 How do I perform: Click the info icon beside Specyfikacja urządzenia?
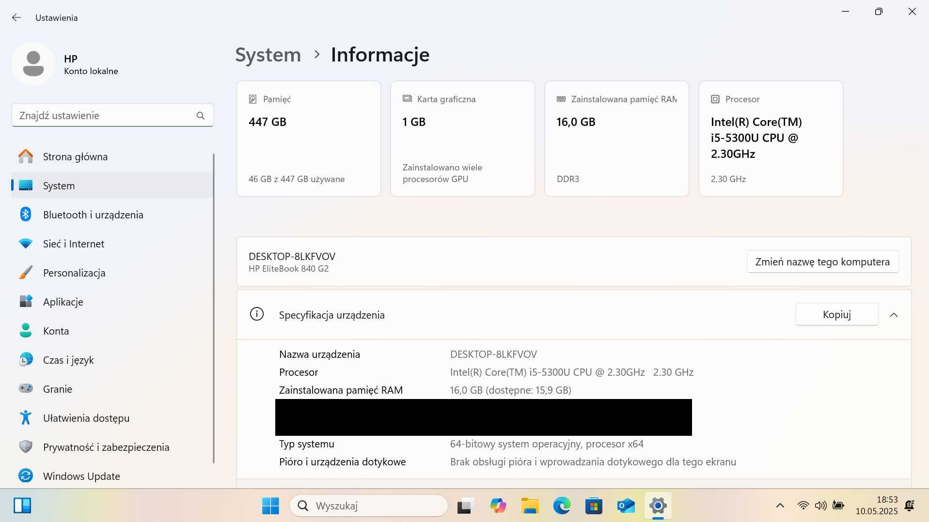[257, 314]
